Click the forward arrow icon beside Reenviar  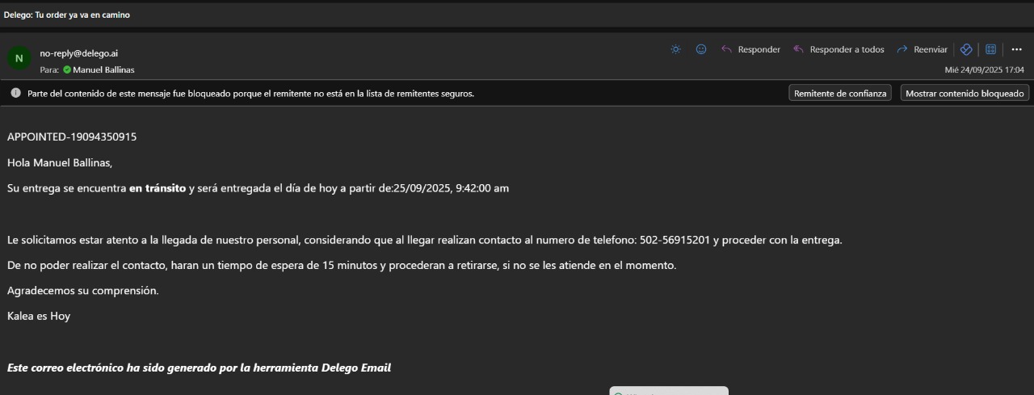click(x=902, y=49)
